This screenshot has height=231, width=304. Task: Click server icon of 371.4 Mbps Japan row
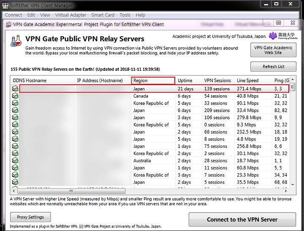(x=15, y=89)
